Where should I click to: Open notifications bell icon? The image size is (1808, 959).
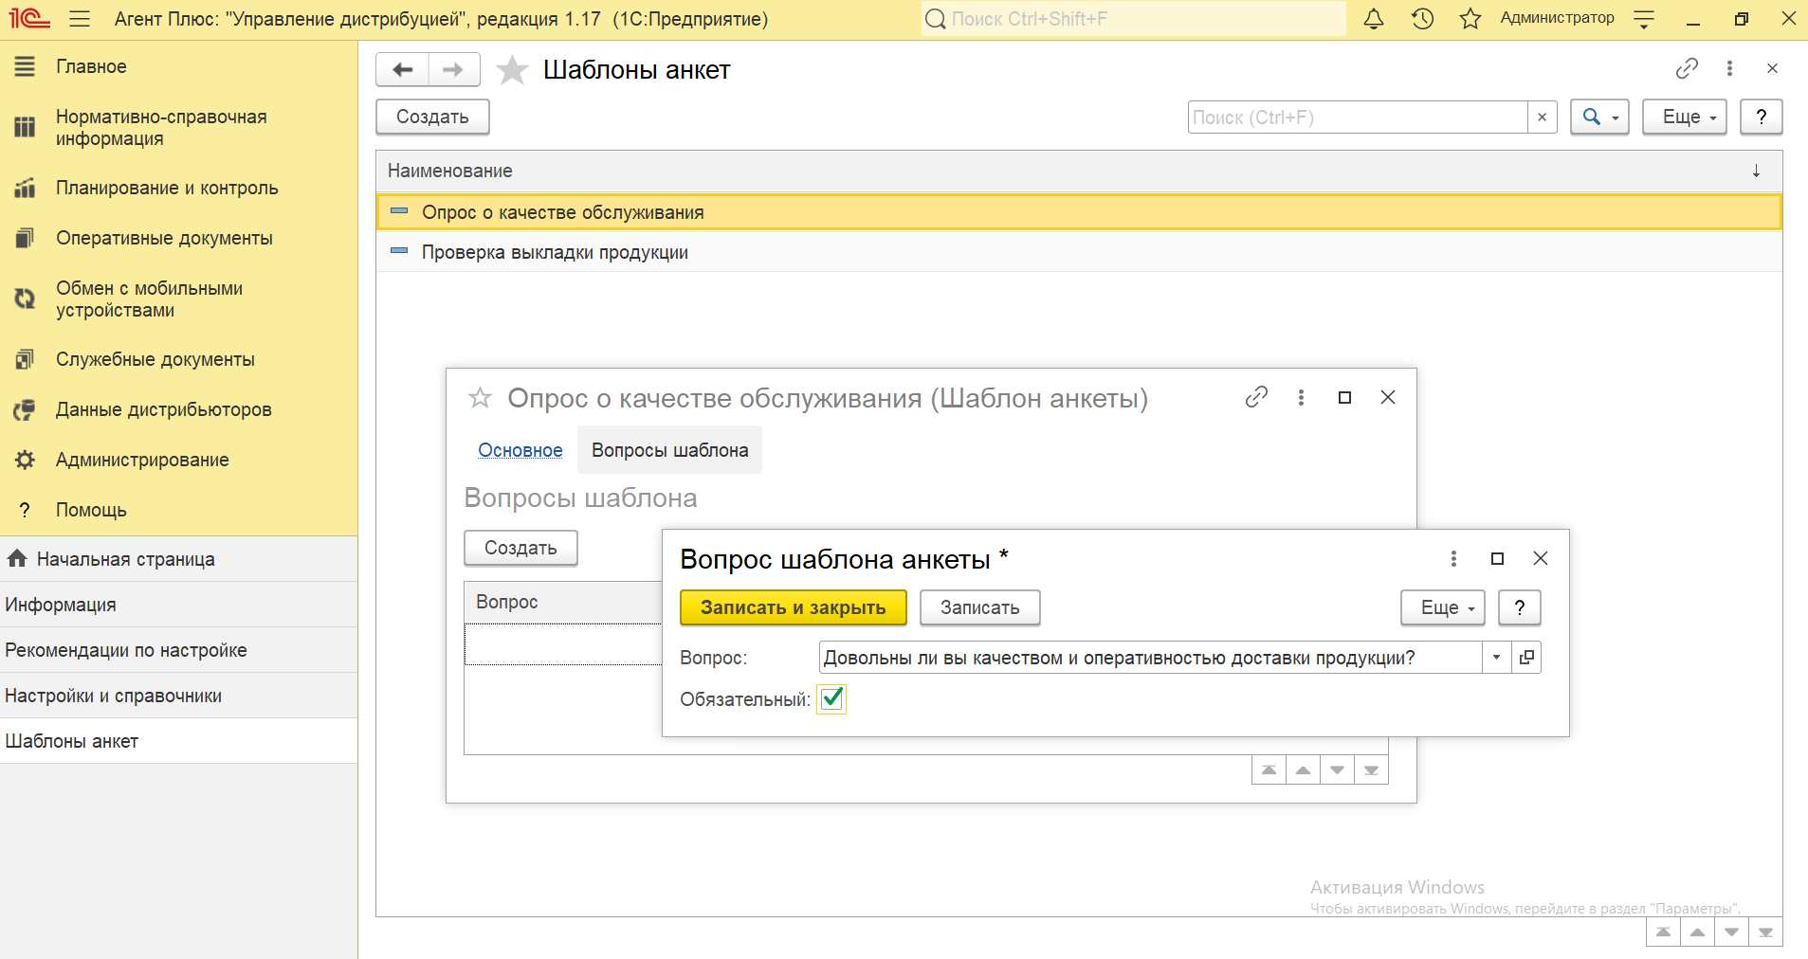[x=1374, y=19]
